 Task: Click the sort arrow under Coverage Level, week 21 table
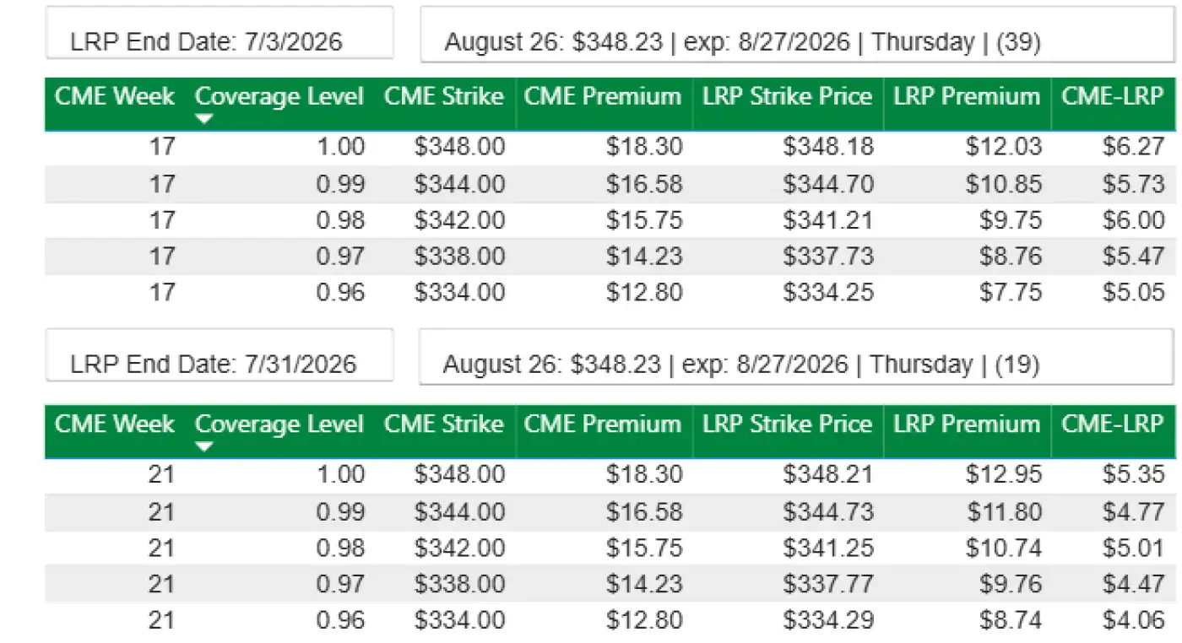coord(203,447)
